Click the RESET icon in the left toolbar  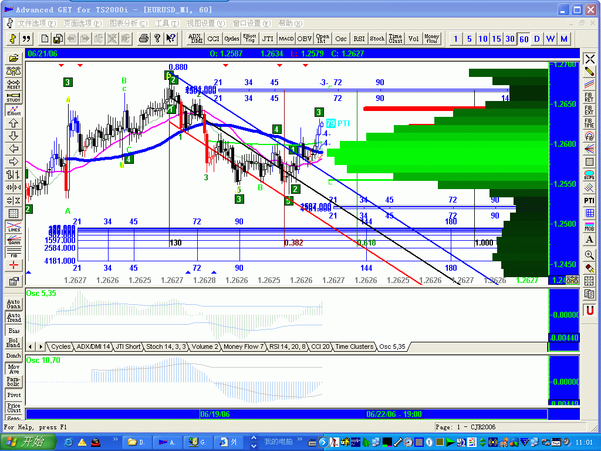pyautogui.click(x=13, y=86)
